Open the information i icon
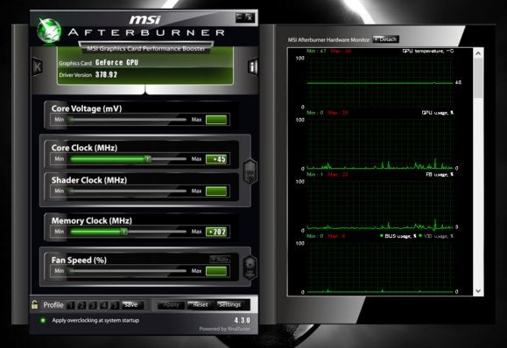 [x=253, y=66]
